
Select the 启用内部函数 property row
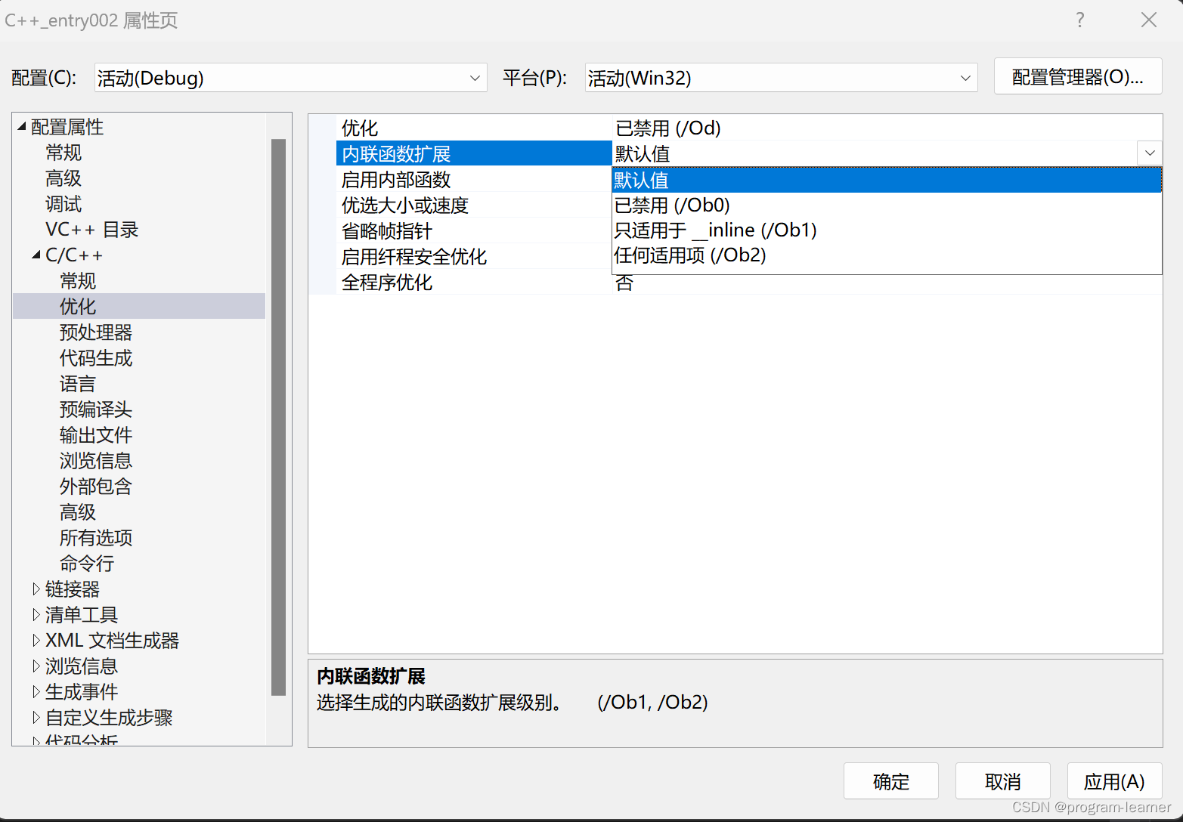pos(474,179)
